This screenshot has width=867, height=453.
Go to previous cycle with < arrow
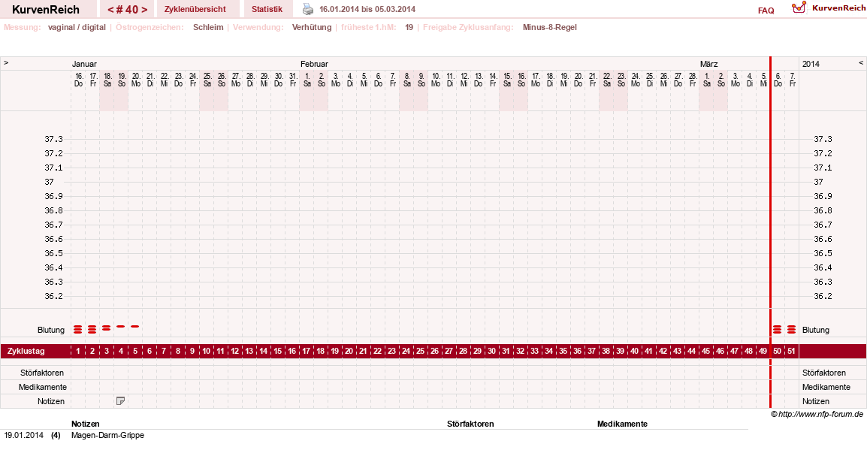[110, 10]
